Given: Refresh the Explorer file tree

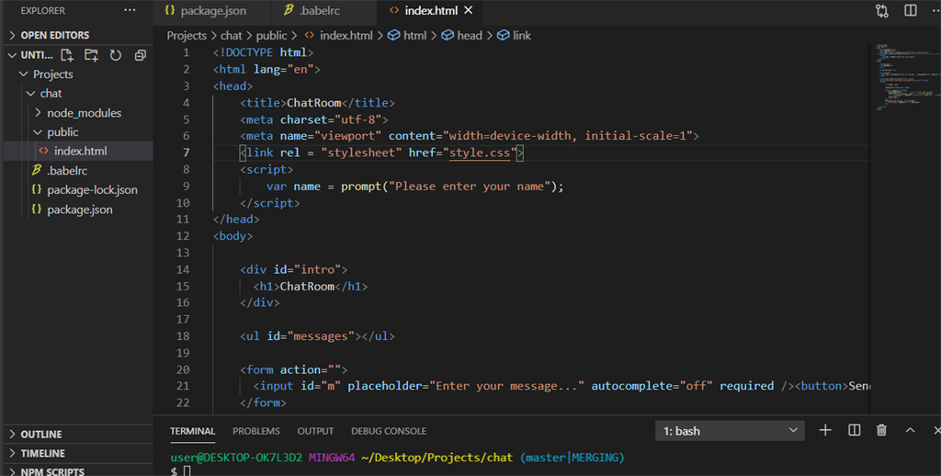Looking at the screenshot, I should coord(116,55).
